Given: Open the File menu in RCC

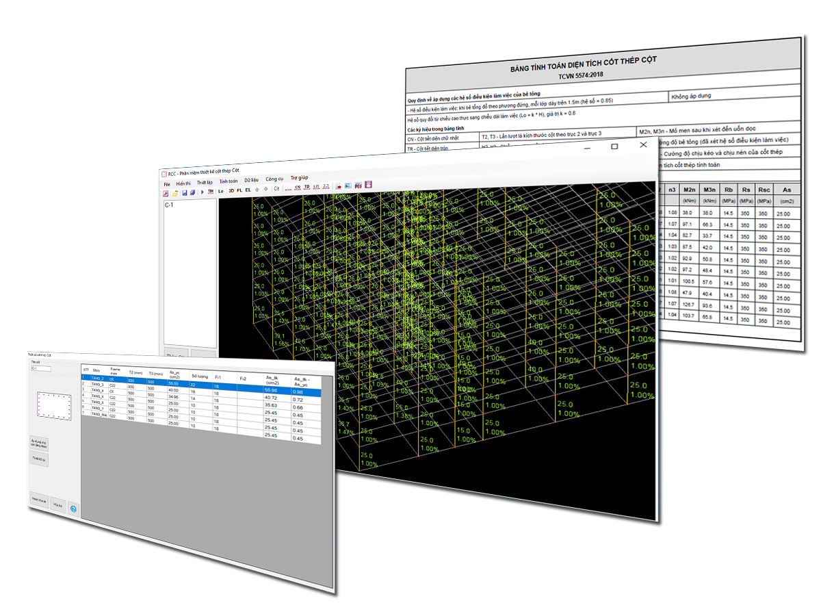Looking at the screenshot, I should pyautogui.click(x=167, y=184).
